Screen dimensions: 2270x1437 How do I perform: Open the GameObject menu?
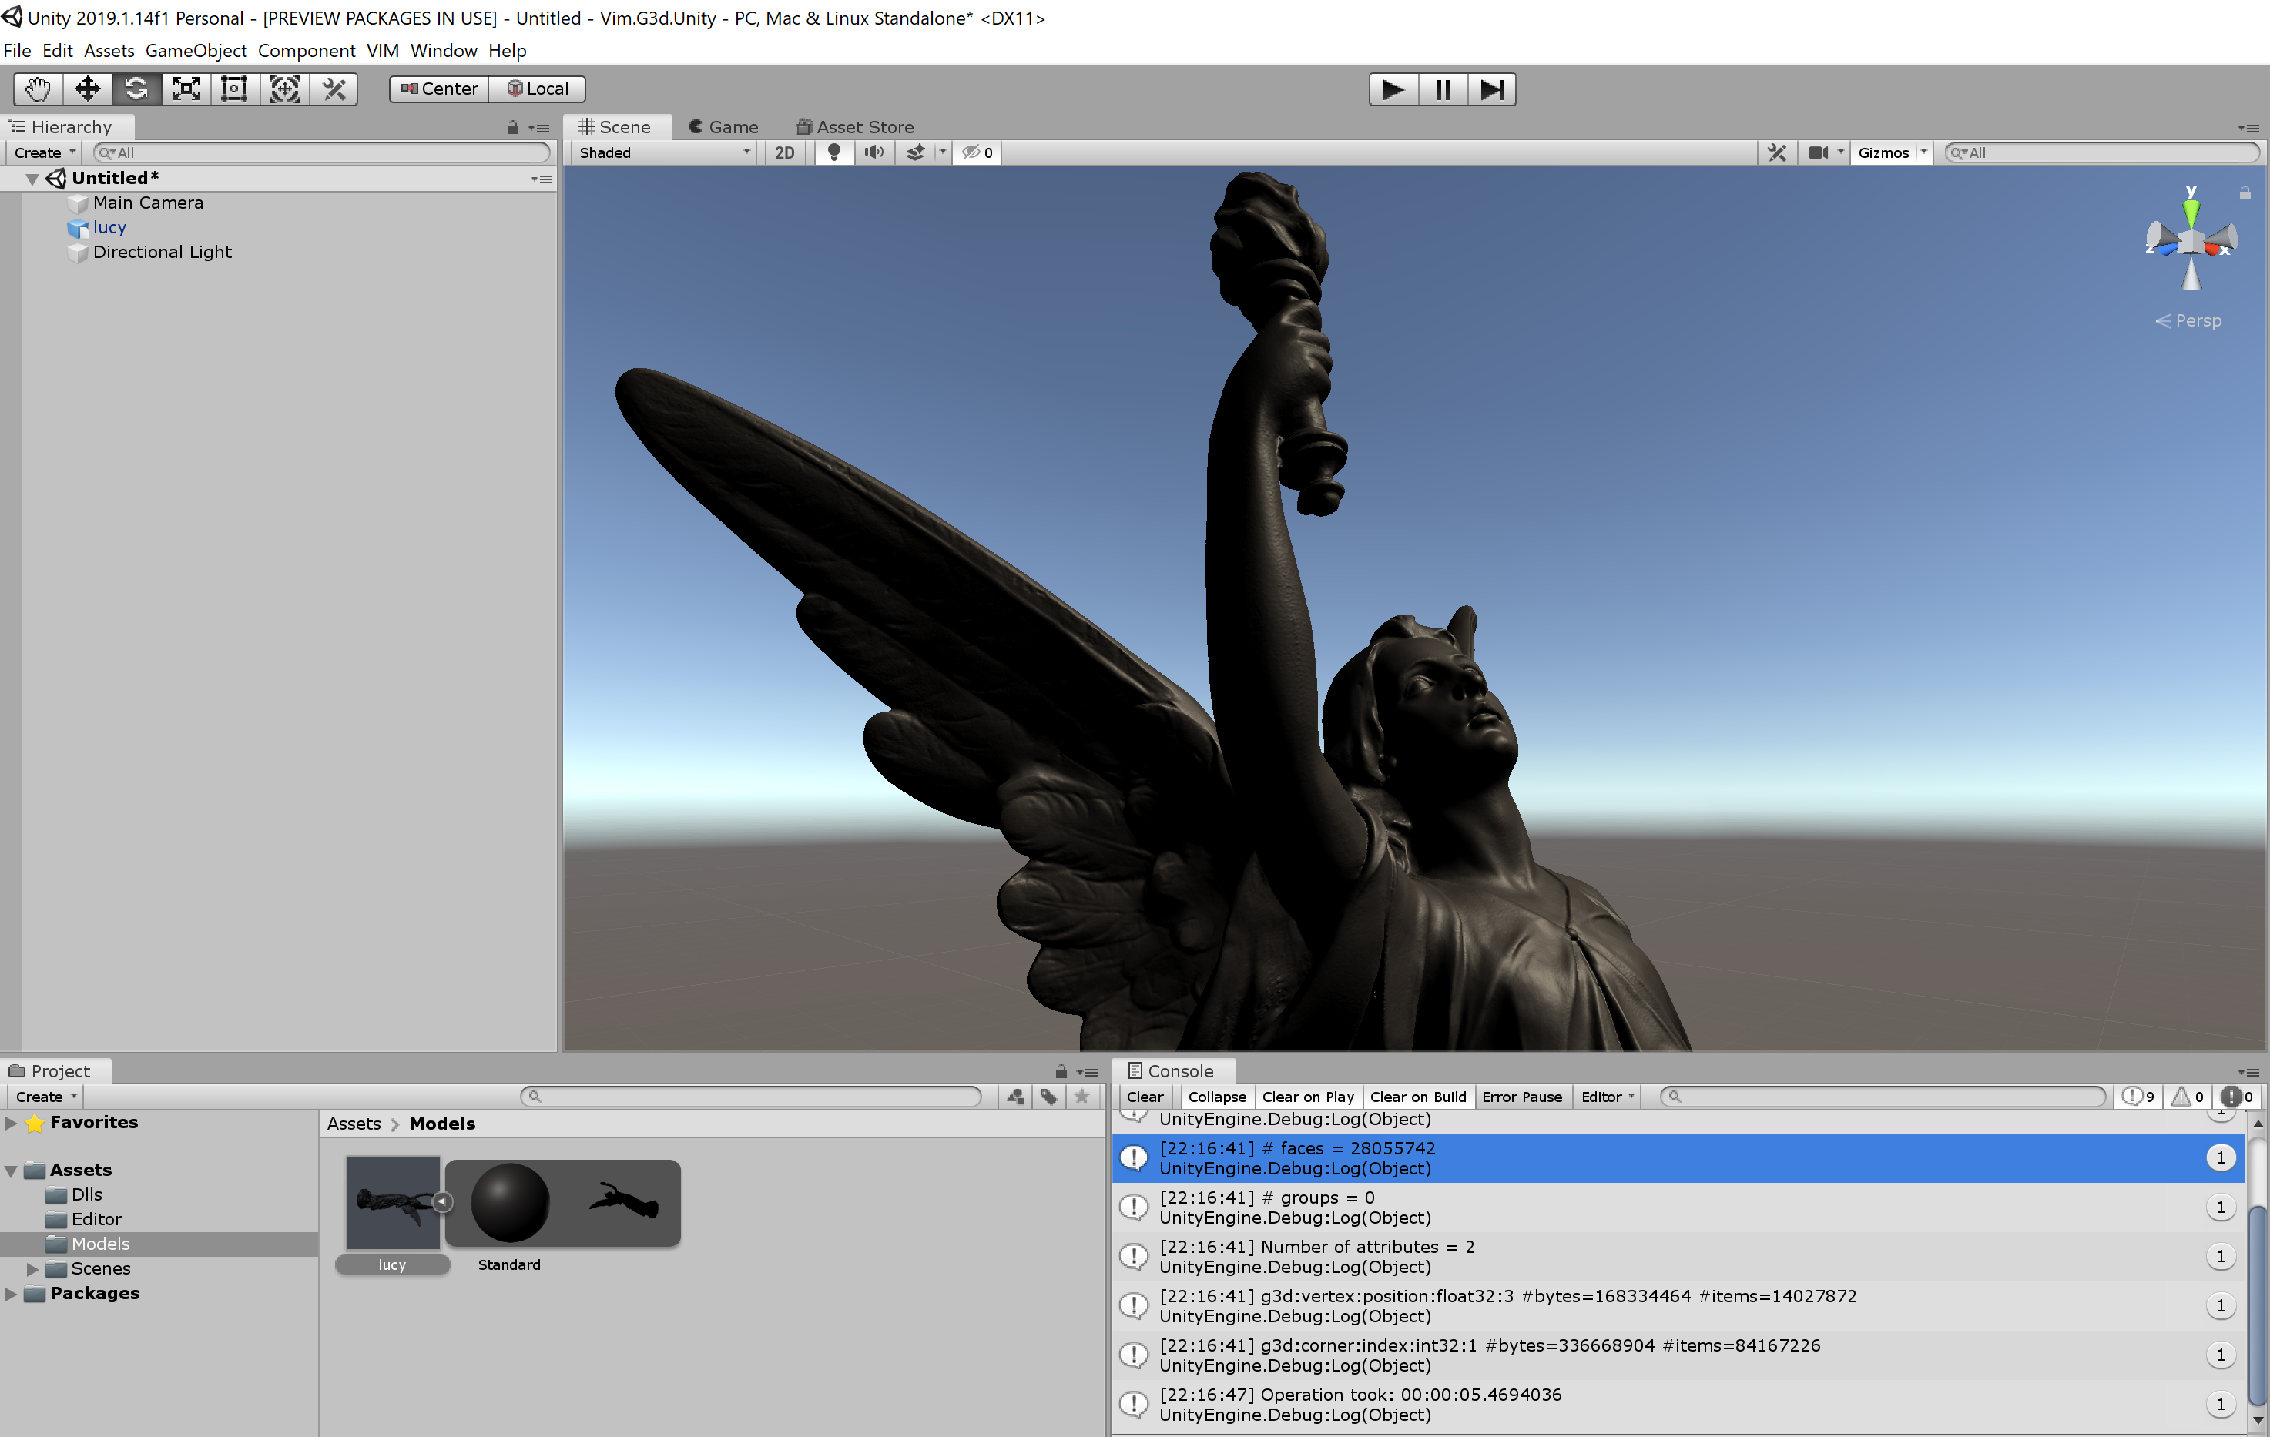click(x=196, y=51)
